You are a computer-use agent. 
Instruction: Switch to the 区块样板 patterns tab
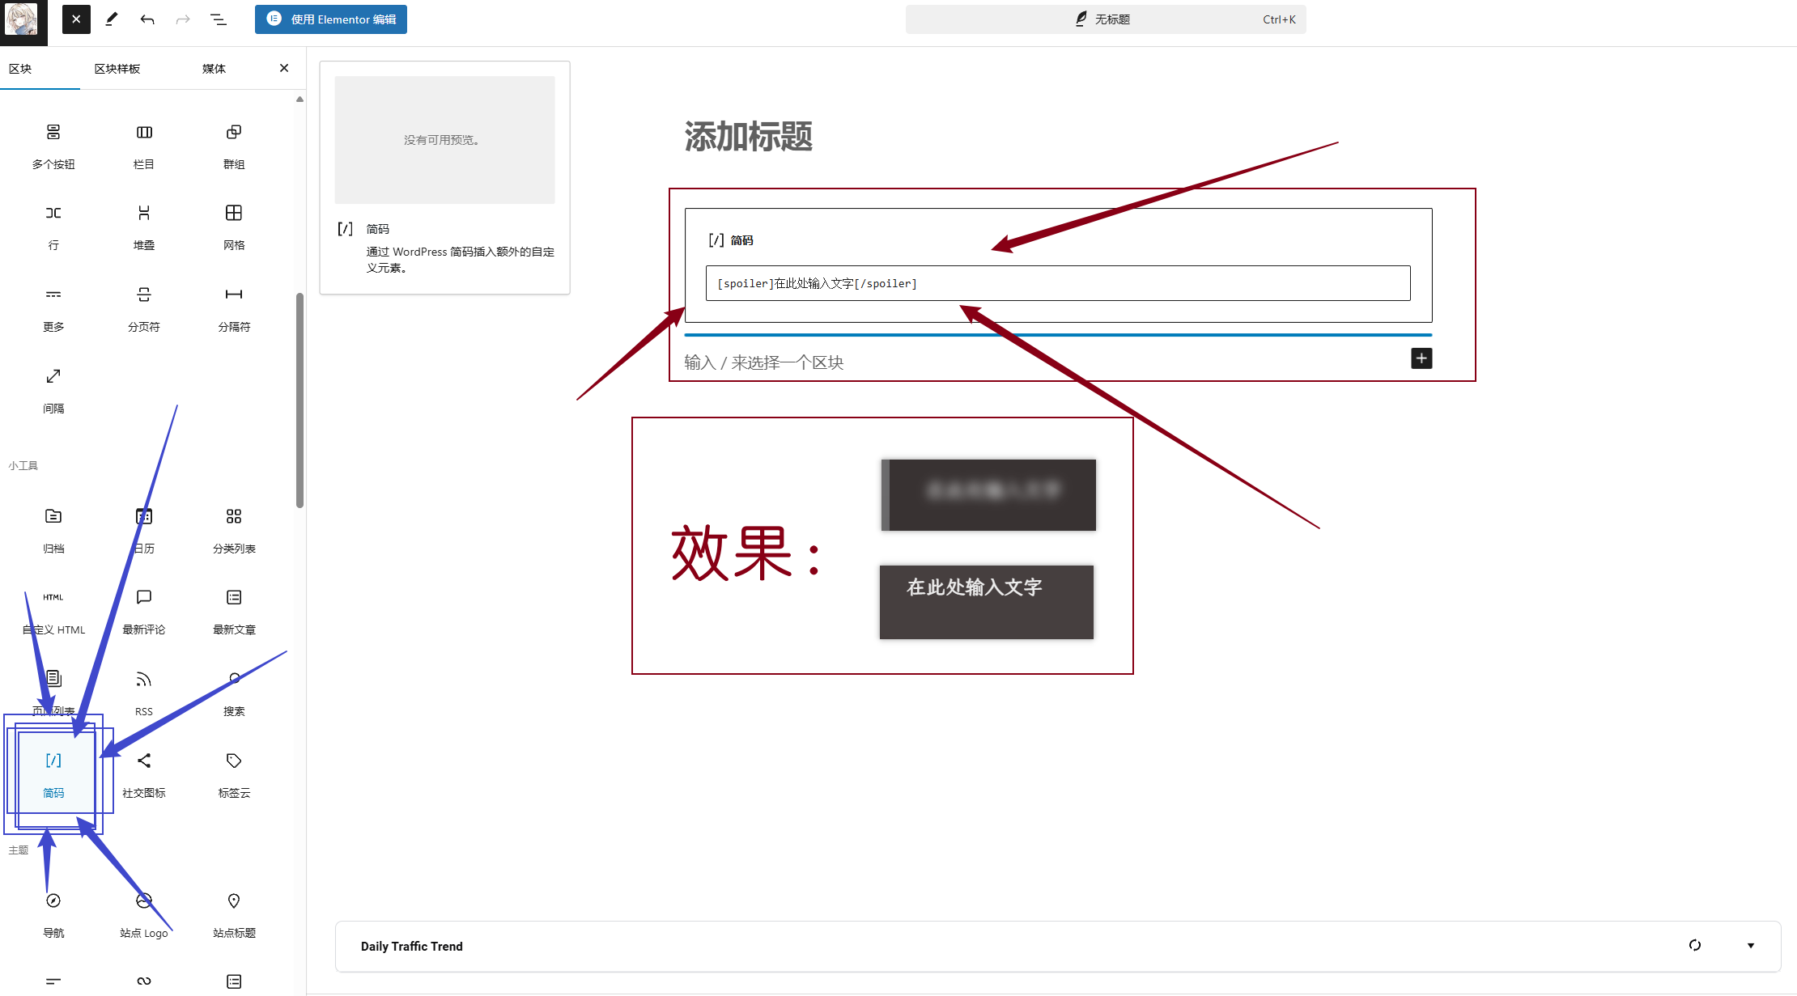coord(117,69)
